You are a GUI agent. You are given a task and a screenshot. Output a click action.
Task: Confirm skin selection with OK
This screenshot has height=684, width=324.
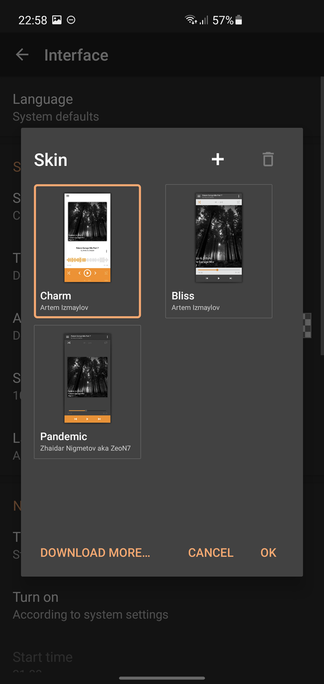pyautogui.click(x=268, y=553)
